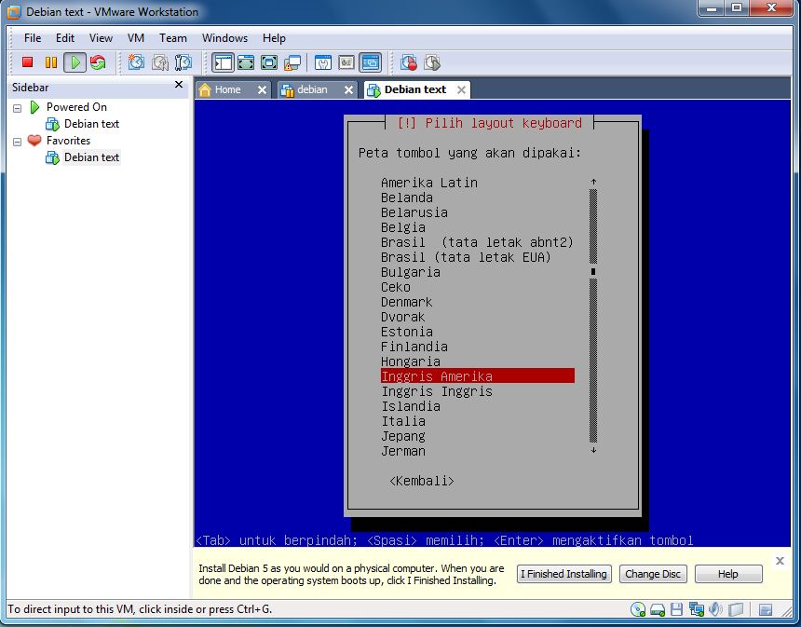Click the Unity mode icon with warning
The width and height of the screenshot is (801, 627).
click(x=292, y=62)
